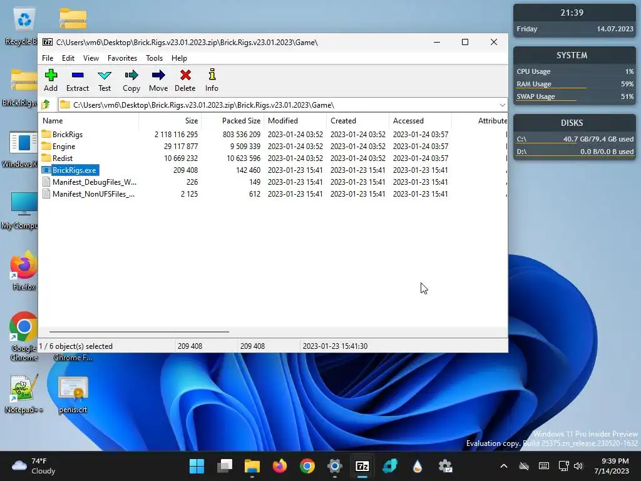Open Windows Start menu
Screen dimensions: 641x481
pos(197,466)
